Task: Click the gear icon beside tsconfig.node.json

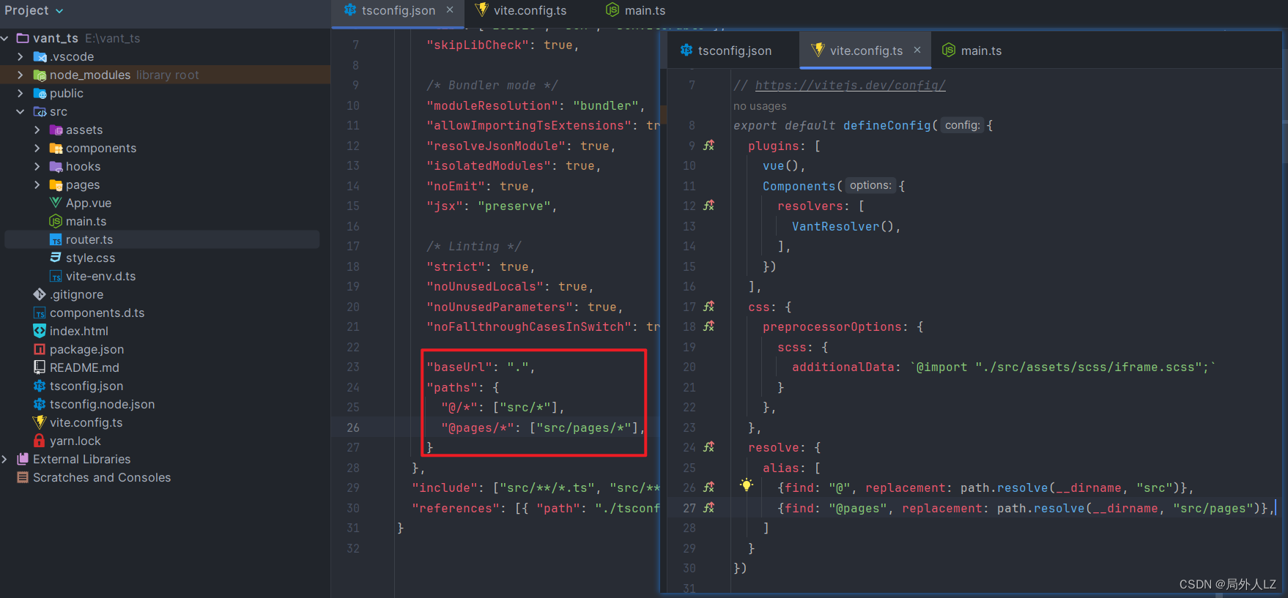Action: click(40, 404)
